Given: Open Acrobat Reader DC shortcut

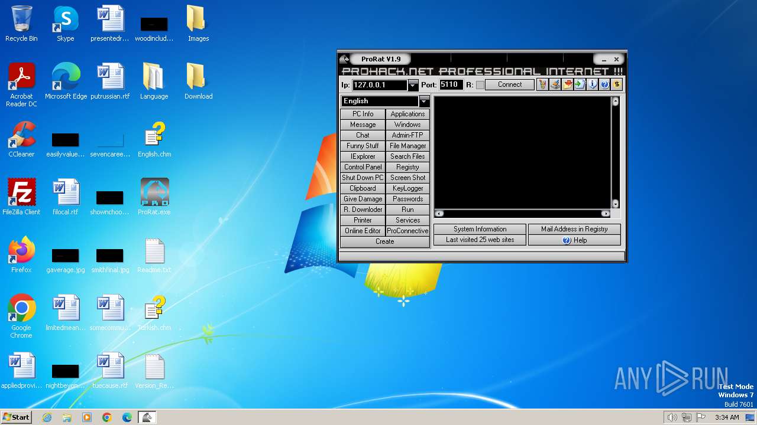Looking at the screenshot, I should pos(21,85).
